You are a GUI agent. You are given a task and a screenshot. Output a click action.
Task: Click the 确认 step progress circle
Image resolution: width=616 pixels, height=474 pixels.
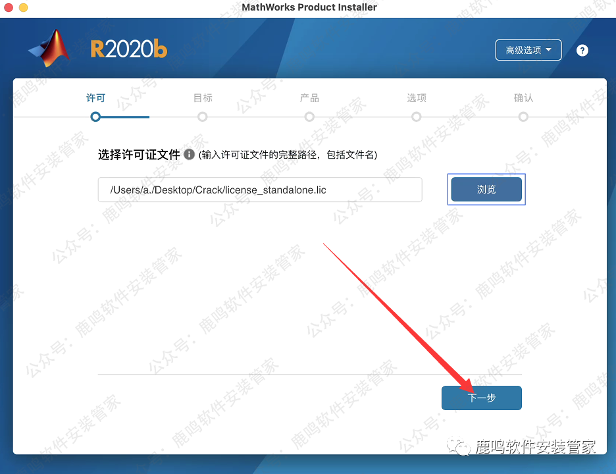[523, 117]
